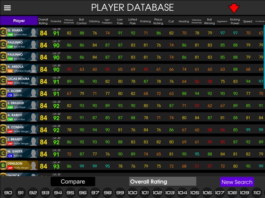Select G. Xhaka's C badge icon
265x198 pixels.
[3, 32]
